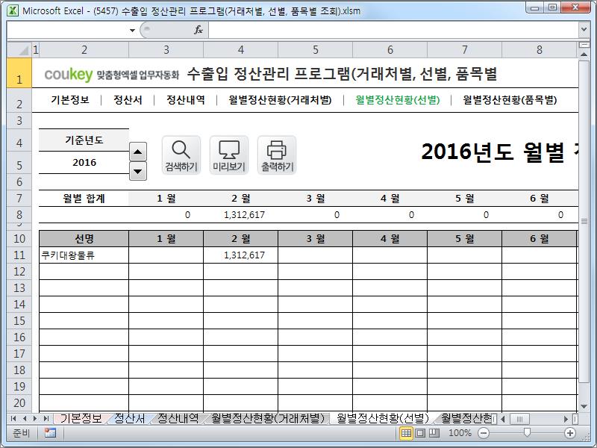The width and height of the screenshot is (597, 448).
Task: Go to previous sheet tab arrow
Action: click(25, 419)
